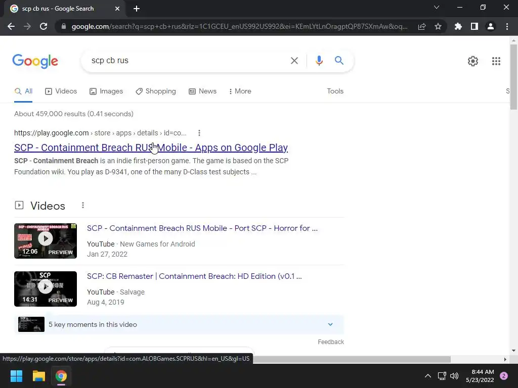Switch to the News tab
Viewport: 518px width, 388px height.
click(x=202, y=91)
